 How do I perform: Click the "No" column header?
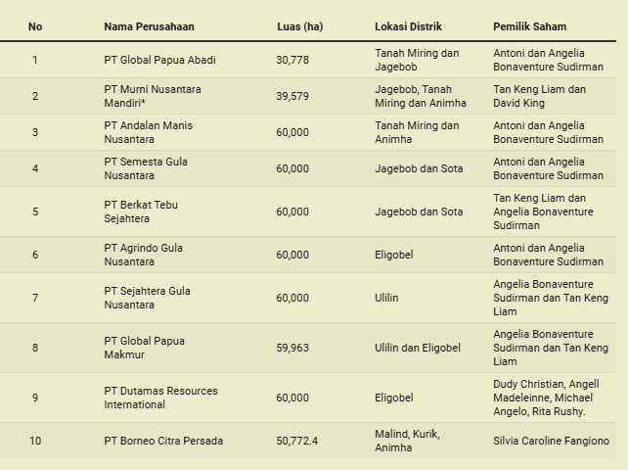35,26
